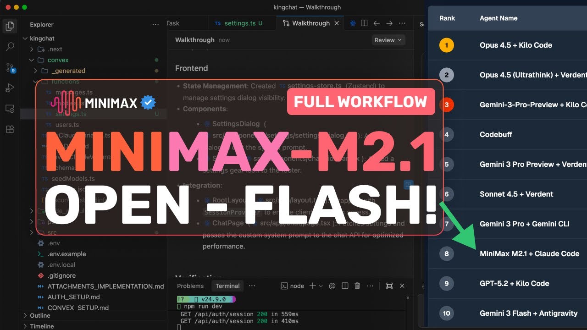
Task: Close the Walkthrough tab
Action: 337,23
